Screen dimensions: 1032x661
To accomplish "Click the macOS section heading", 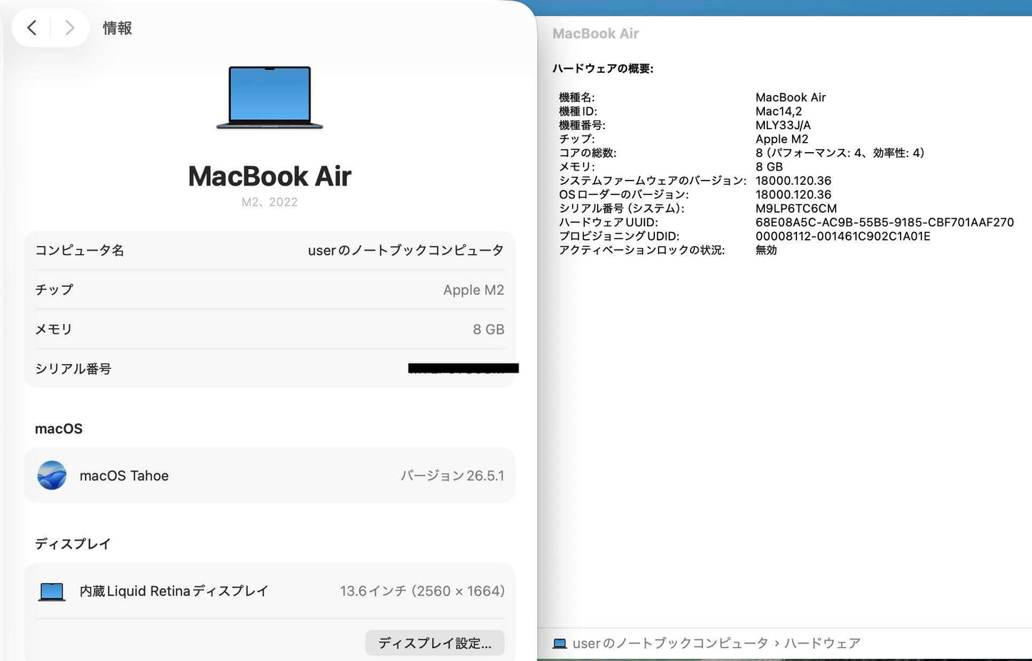I will click(59, 429).
